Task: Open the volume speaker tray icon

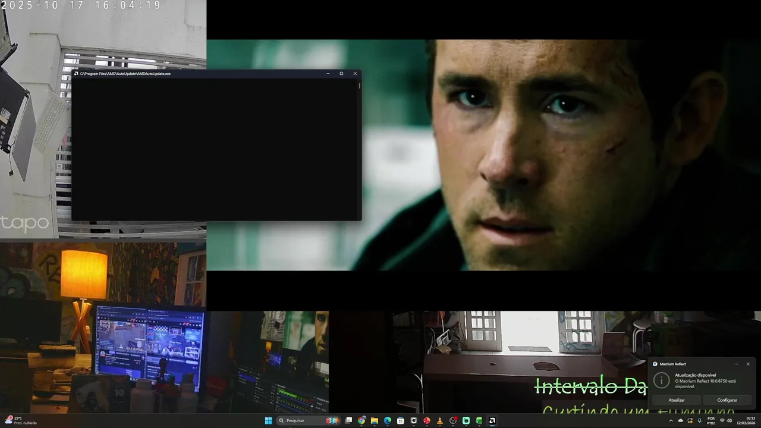Action: 729,421
